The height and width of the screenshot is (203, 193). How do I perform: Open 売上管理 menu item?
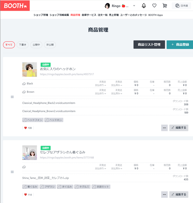click(x=114, y=15)
